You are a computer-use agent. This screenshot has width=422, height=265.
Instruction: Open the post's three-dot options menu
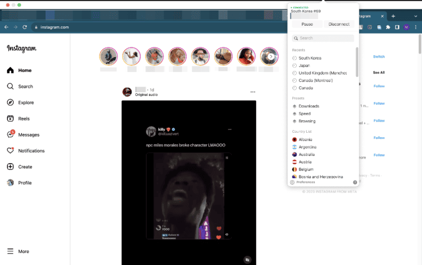point(253,92)
